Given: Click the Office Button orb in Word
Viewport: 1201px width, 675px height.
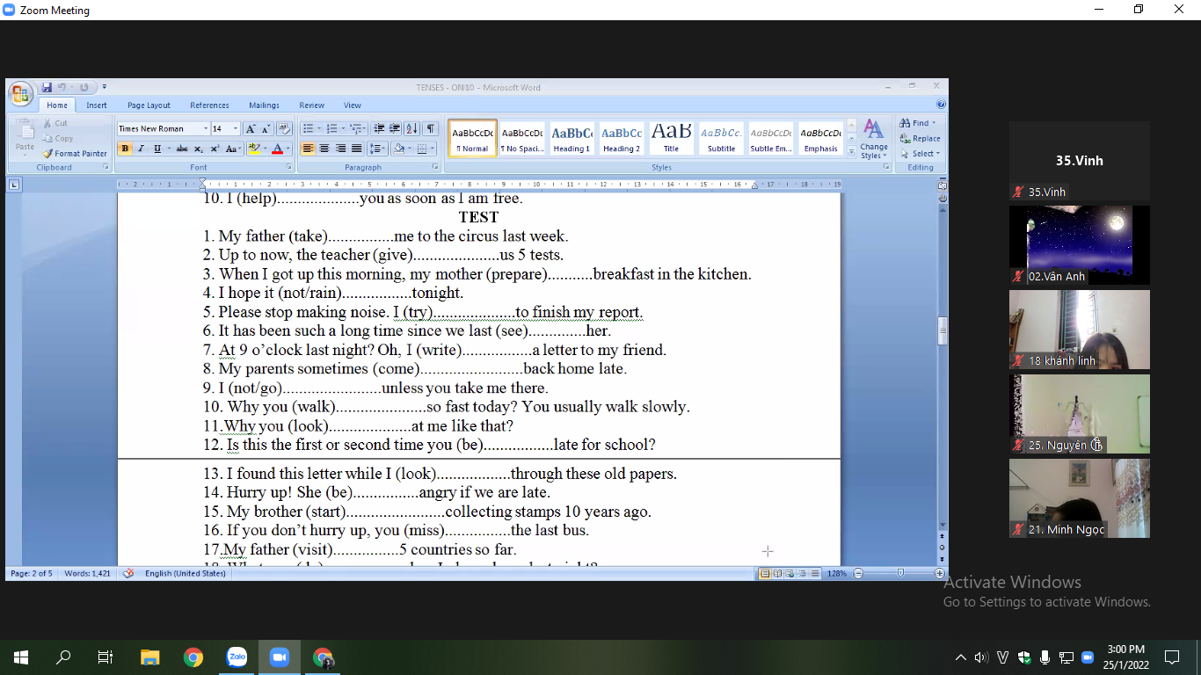Looking at the screenshot, I should pyautogui.click(x=21, y=93).
